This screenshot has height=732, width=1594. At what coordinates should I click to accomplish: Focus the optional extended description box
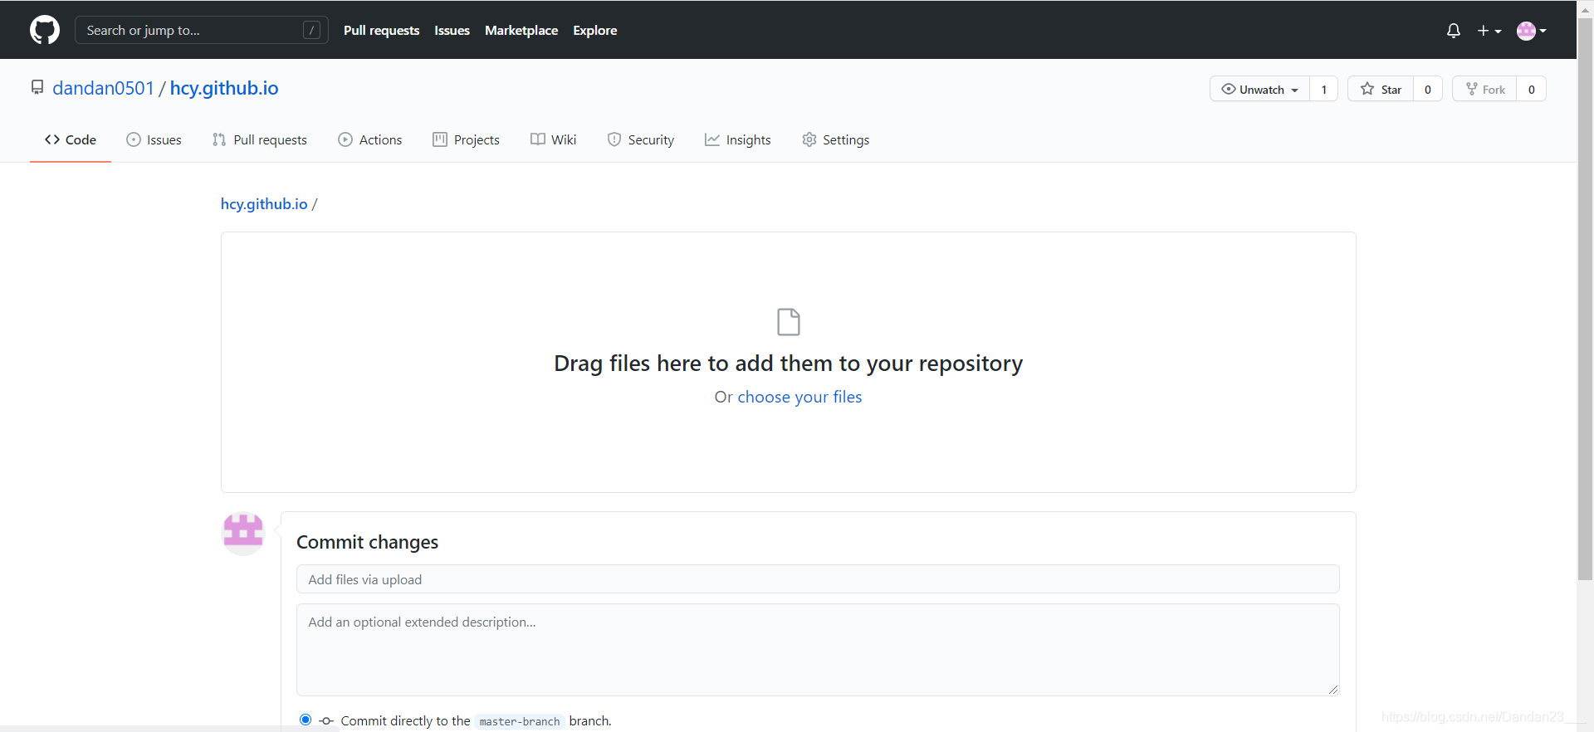pos(818,650)
